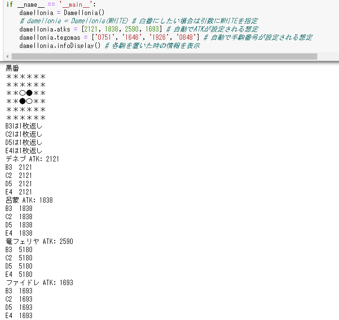Image resolution: width=339 pixels, height=320 pixels.
Task: Click the line "damellonia = Damellonia()"
Action: (62, 13)
